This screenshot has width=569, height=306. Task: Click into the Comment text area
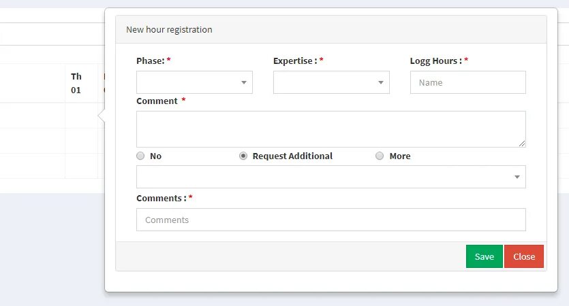pyautogui.click(x=330, y=129)
